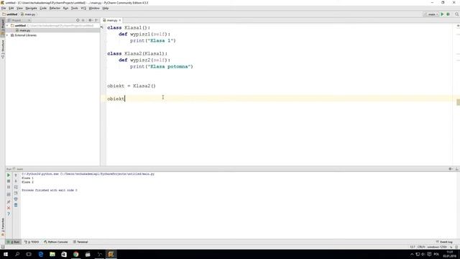
Task: Start debugging with the green bug icon
Action: (x=448, y=14)
